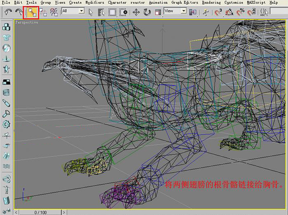Image resolution: width=288 pixels, height=215 pixels.
Task: Open the Help menu
Action: (274, 2)
